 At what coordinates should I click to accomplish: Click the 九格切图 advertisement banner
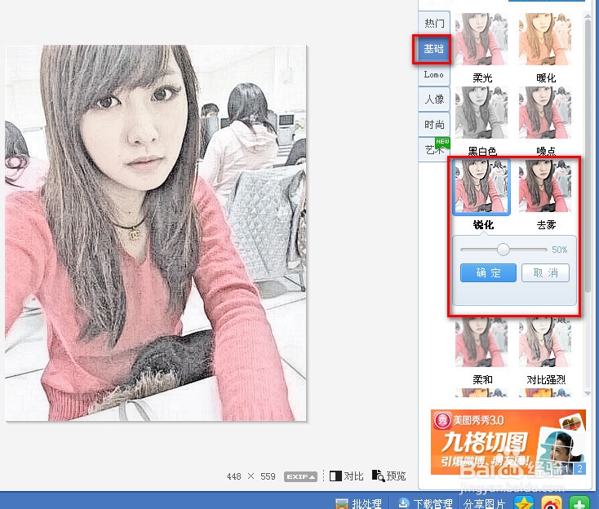tap(508, 442)
